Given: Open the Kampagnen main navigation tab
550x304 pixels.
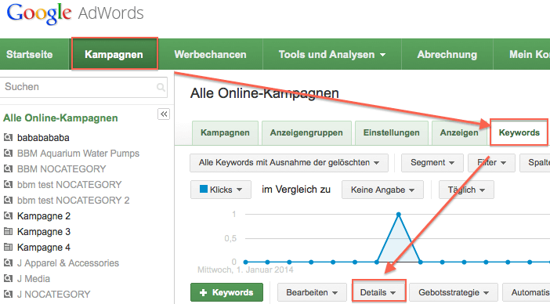Looking at the screenshot, I should pyautogui.click(x=114, y=54).
